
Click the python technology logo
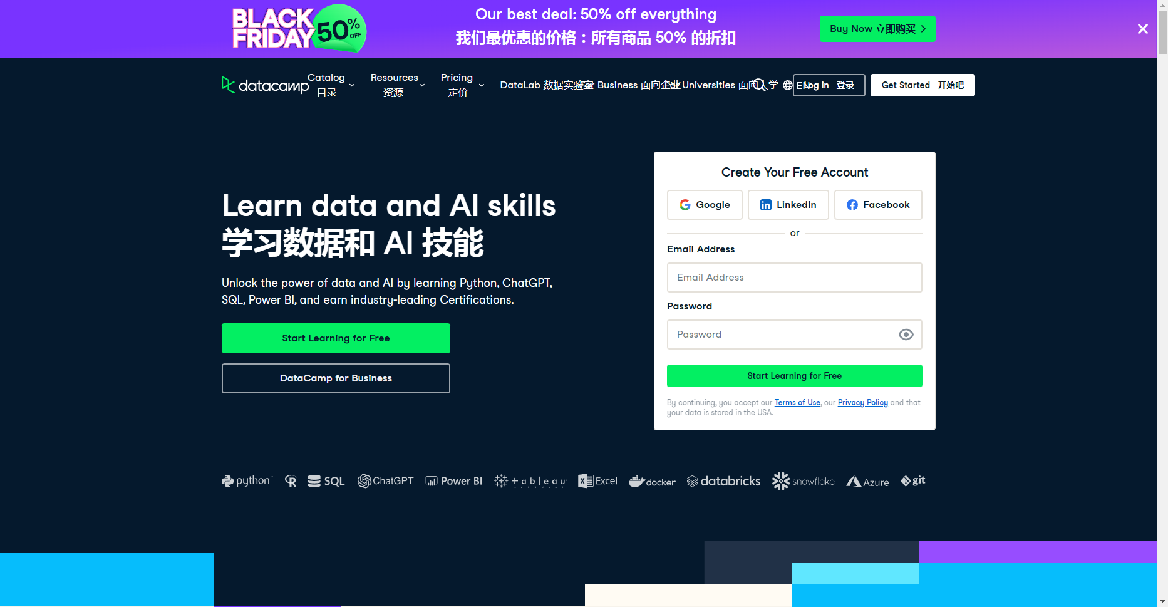[247, 481]
